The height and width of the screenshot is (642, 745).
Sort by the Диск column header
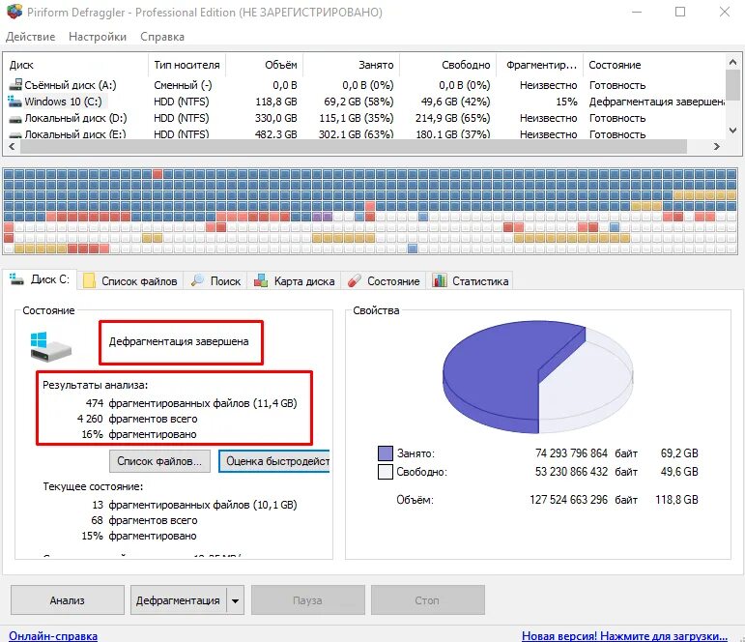pyautogui.click(x=76, y=65)
